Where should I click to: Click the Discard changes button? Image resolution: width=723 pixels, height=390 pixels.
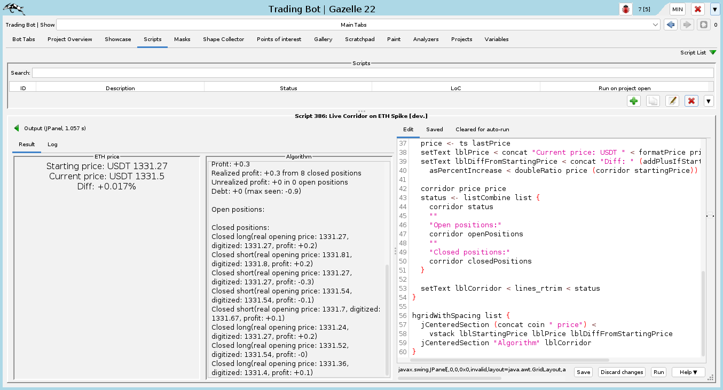(x=622, y=372)
